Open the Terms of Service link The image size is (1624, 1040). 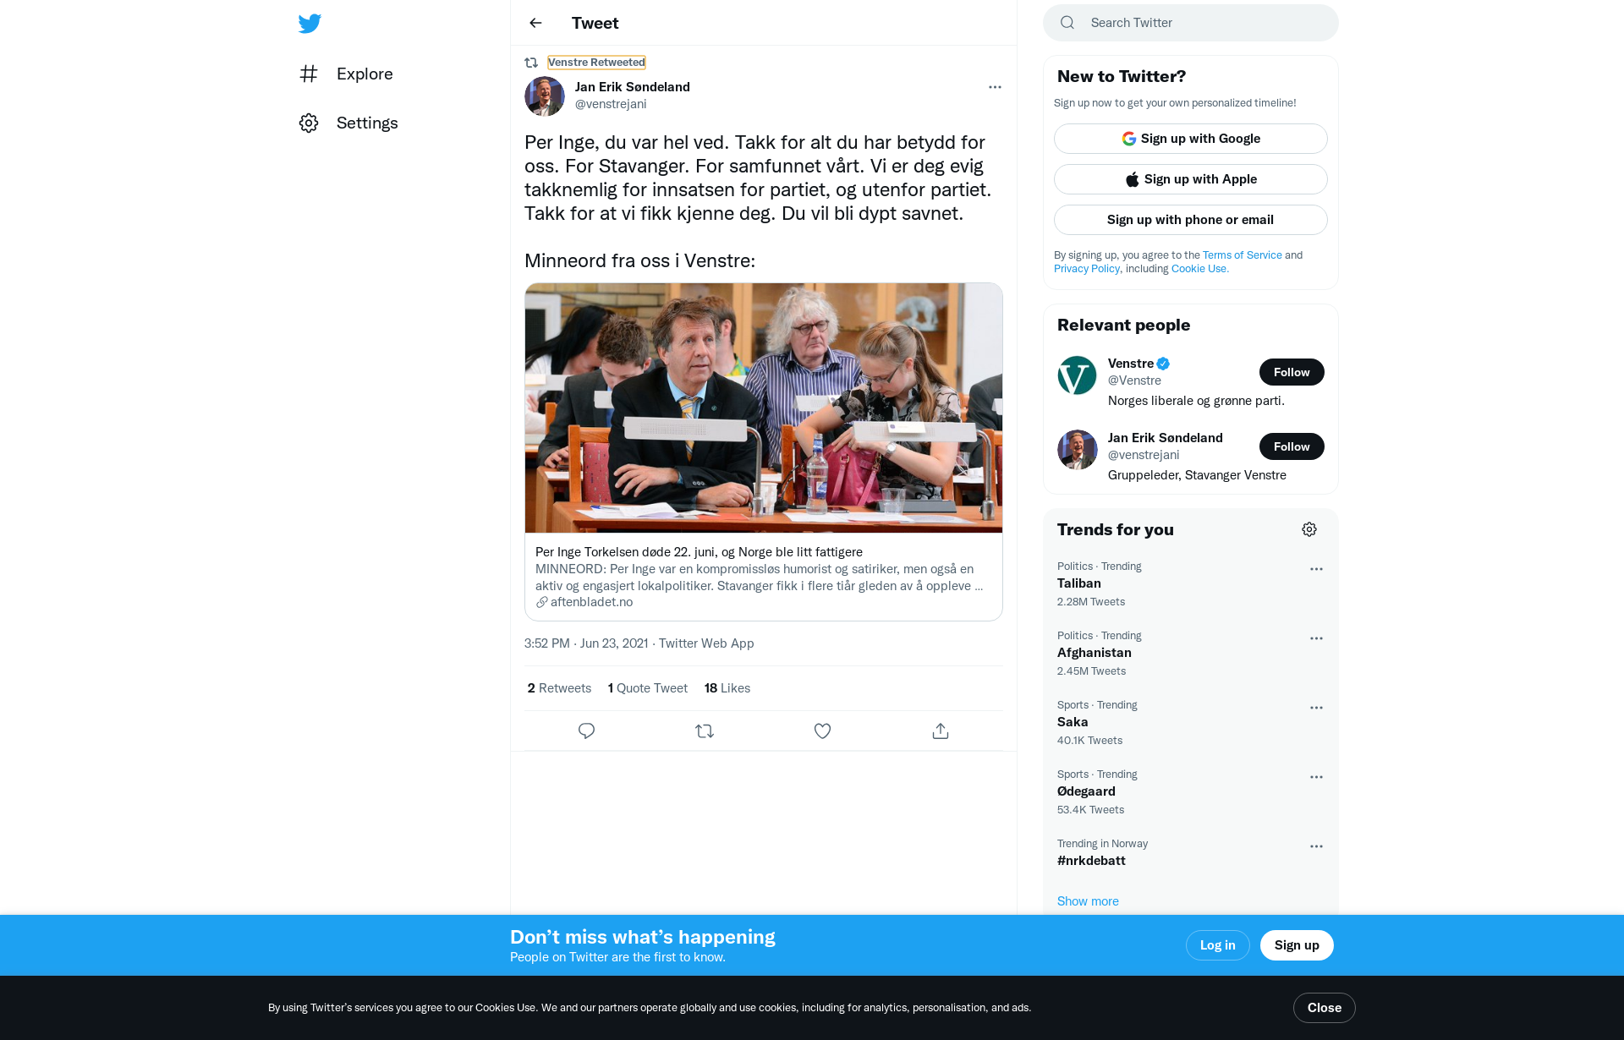(x=1242, y=255)
